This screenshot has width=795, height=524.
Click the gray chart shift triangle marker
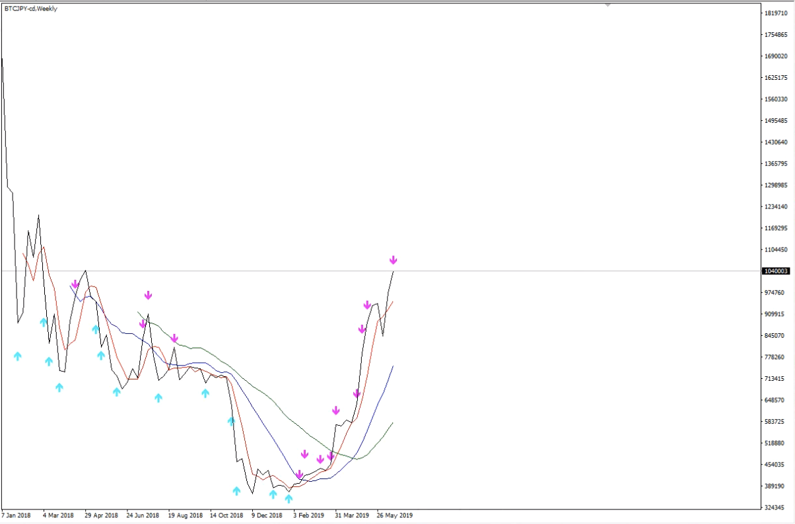[607, 5]
